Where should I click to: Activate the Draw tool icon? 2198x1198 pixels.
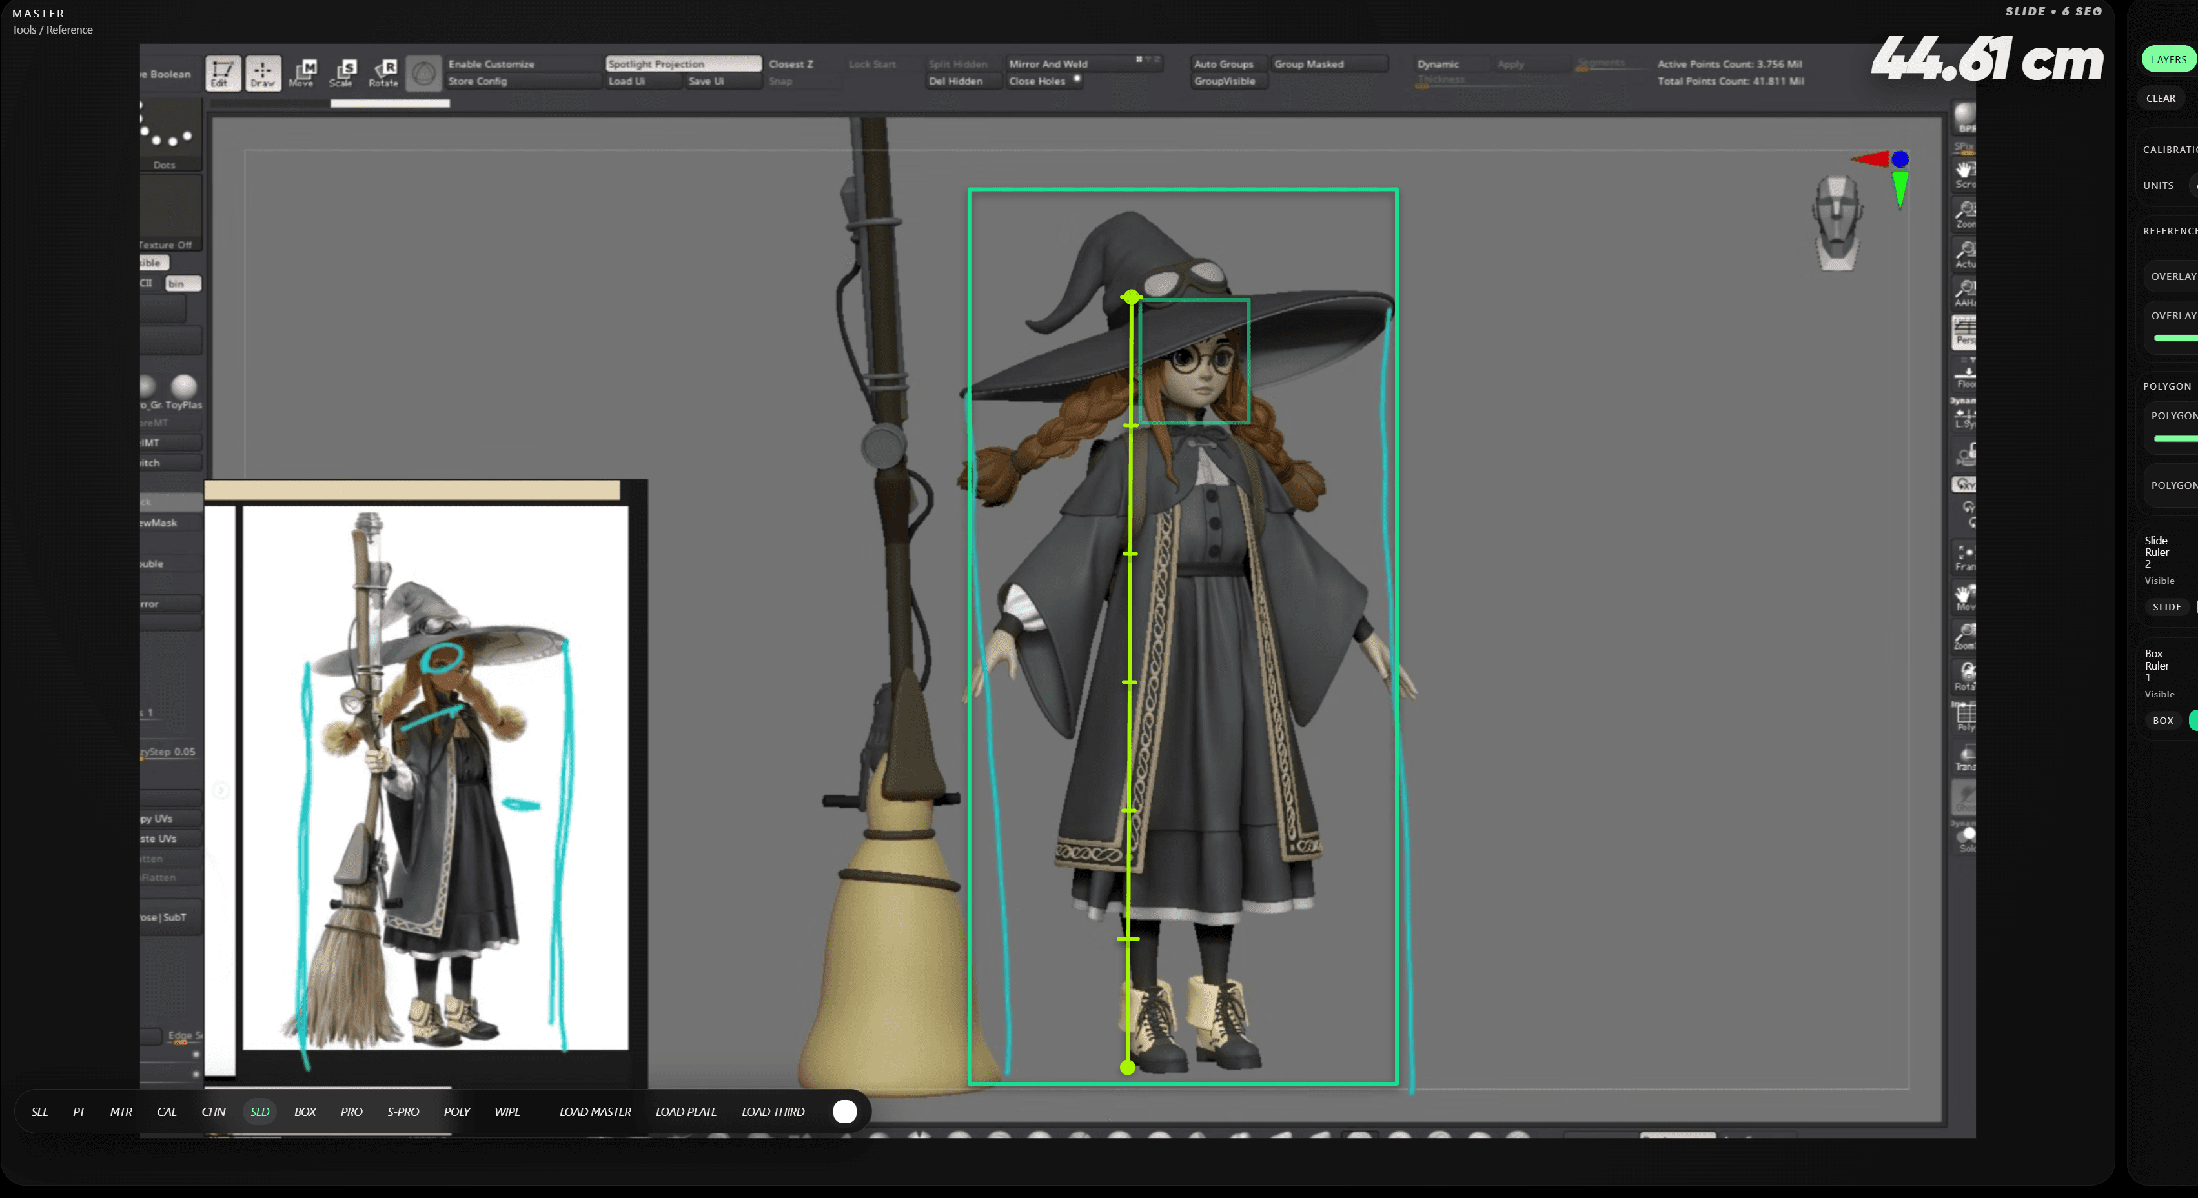(263, 72)
